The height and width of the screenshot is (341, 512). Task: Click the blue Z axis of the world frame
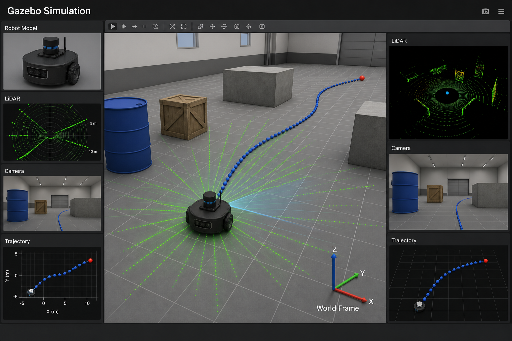(334, 271)
